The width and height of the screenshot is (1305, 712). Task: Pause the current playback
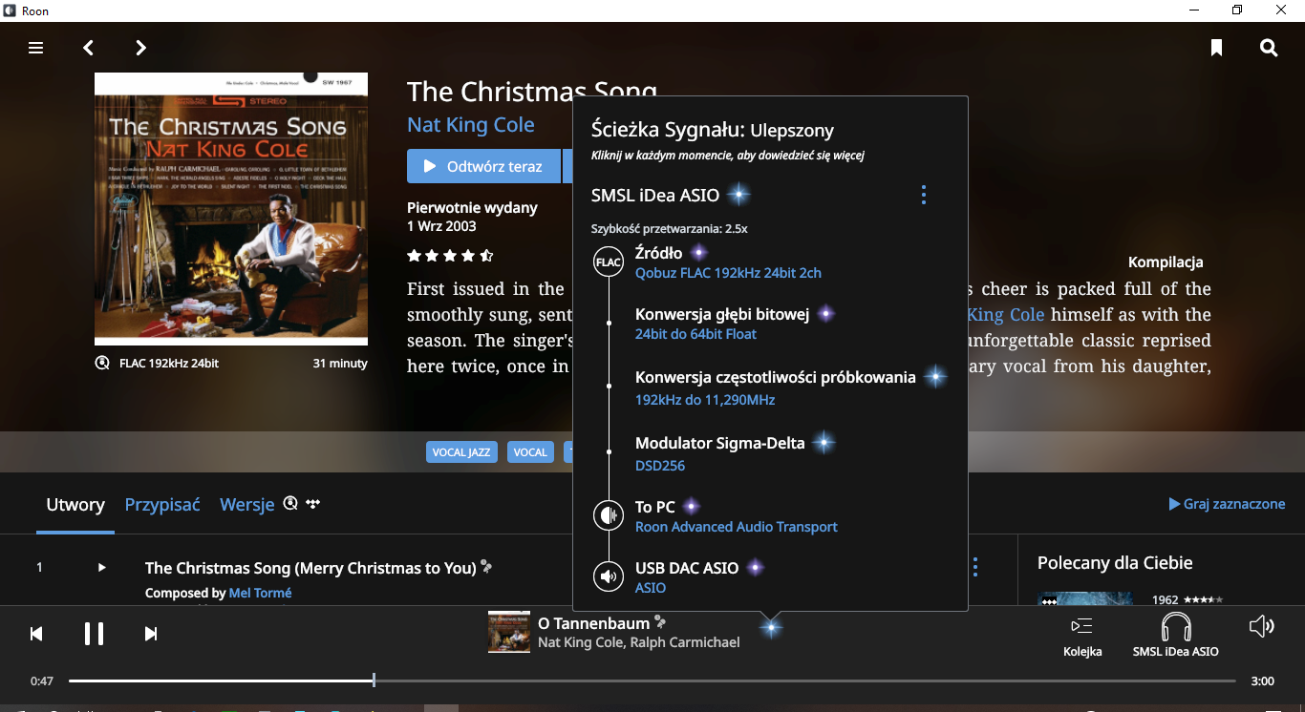point(94,634)
